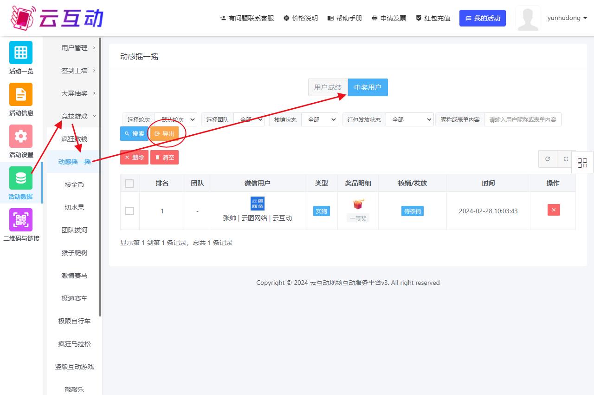The image size is (594, 395).
Task: Click the 搜索 search button
Action: (134, 134)
